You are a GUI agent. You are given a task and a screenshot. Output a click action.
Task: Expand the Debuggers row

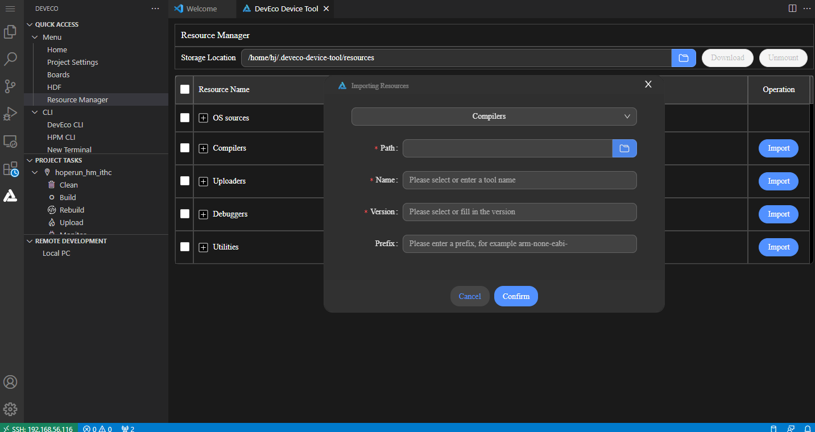(x=203, y=214)
